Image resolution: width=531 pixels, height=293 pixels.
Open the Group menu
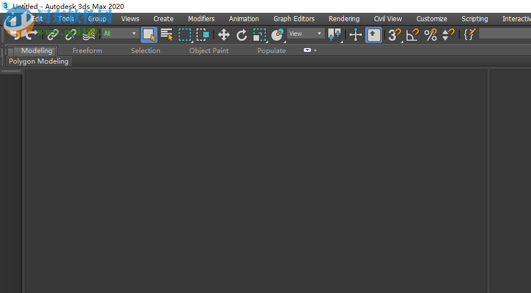pos(97,19)
